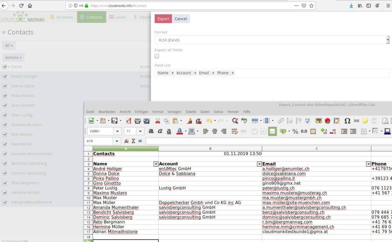Toggle the select-all checkbox beside Name header

[5, 67]
